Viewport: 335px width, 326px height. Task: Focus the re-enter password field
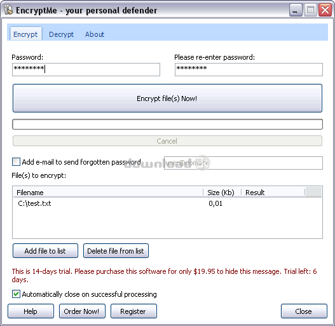[x=249, y=69]
